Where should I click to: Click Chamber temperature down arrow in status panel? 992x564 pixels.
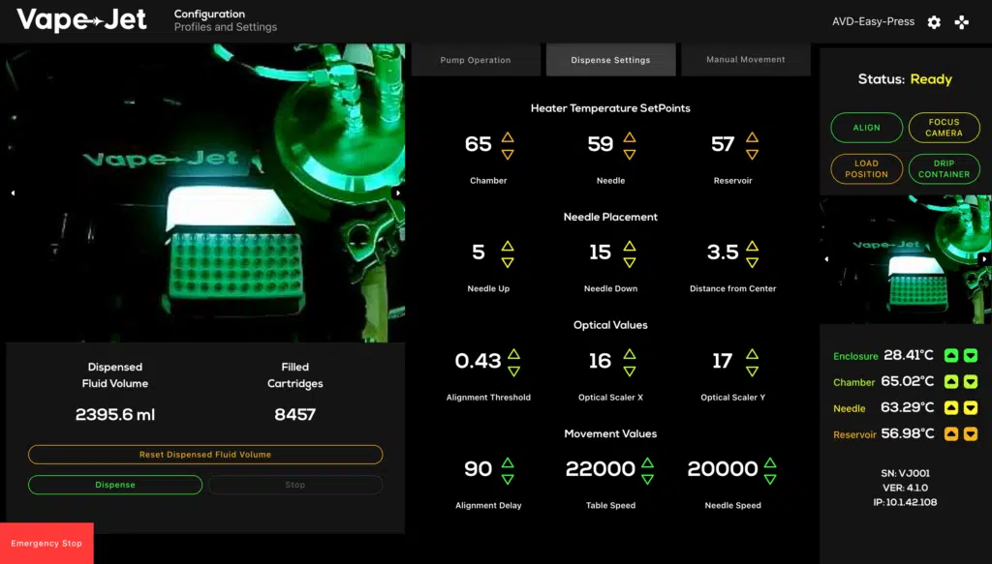coord(971,381)
